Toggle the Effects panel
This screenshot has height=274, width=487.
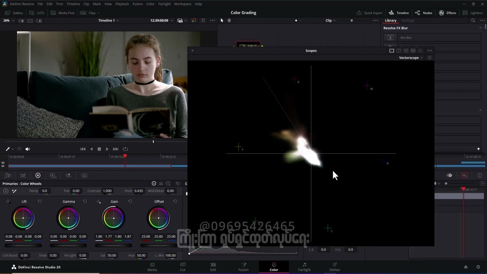click(x=447, y=13)
